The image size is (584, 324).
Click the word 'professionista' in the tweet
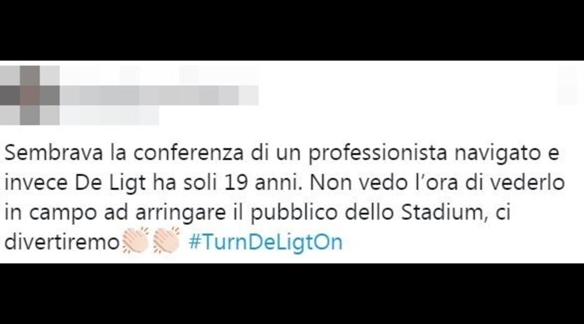377,153
